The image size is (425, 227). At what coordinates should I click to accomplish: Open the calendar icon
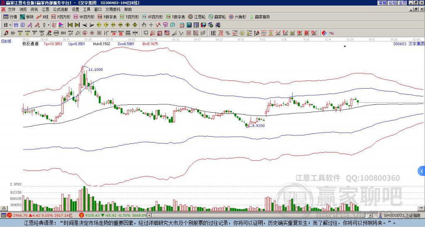[182, 25]
